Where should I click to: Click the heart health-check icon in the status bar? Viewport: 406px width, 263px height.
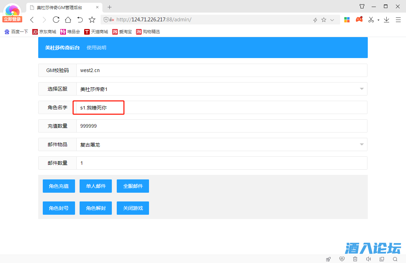[342, 259]
